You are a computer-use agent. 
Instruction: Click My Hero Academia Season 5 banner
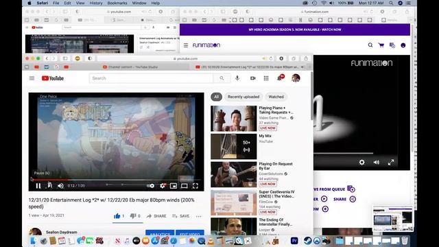(295, 30)
